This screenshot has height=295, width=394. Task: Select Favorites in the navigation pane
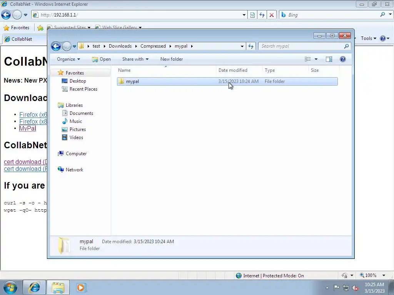pyautogui.click(x=75, y=73)
